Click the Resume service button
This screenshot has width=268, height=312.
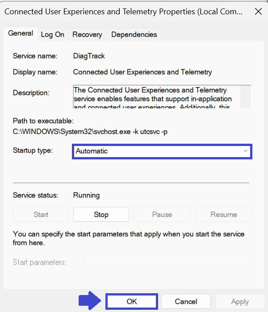click(223, 215)
